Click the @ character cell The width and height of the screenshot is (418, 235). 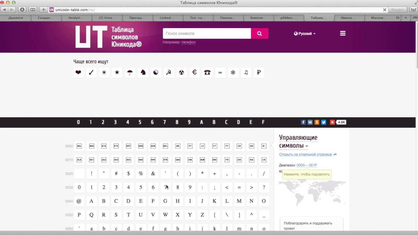pyautogui.click(x=79, y=201)
